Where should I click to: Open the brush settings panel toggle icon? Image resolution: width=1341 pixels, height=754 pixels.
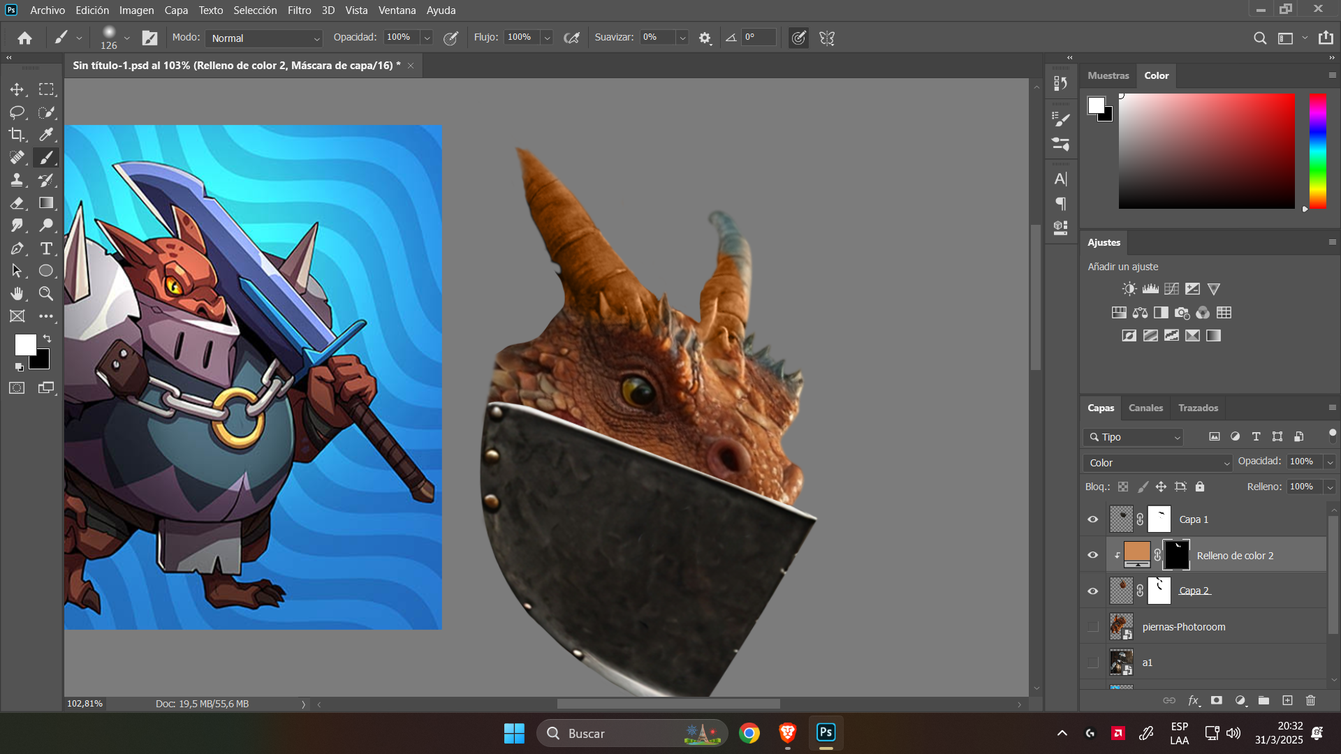pos(149,38)
